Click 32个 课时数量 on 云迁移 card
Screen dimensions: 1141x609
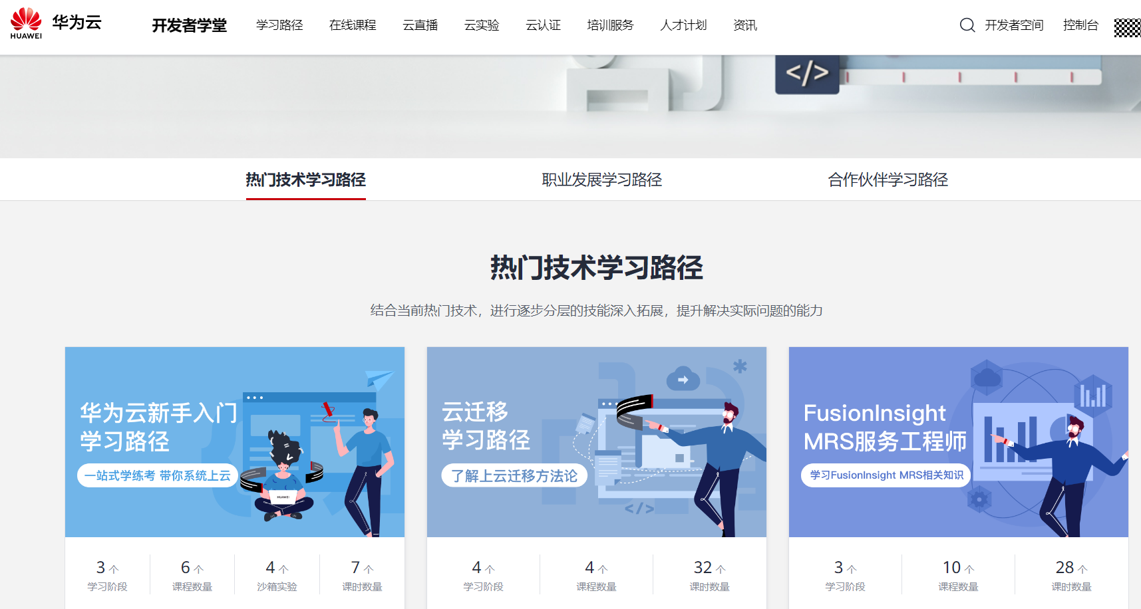coord(710,576)
